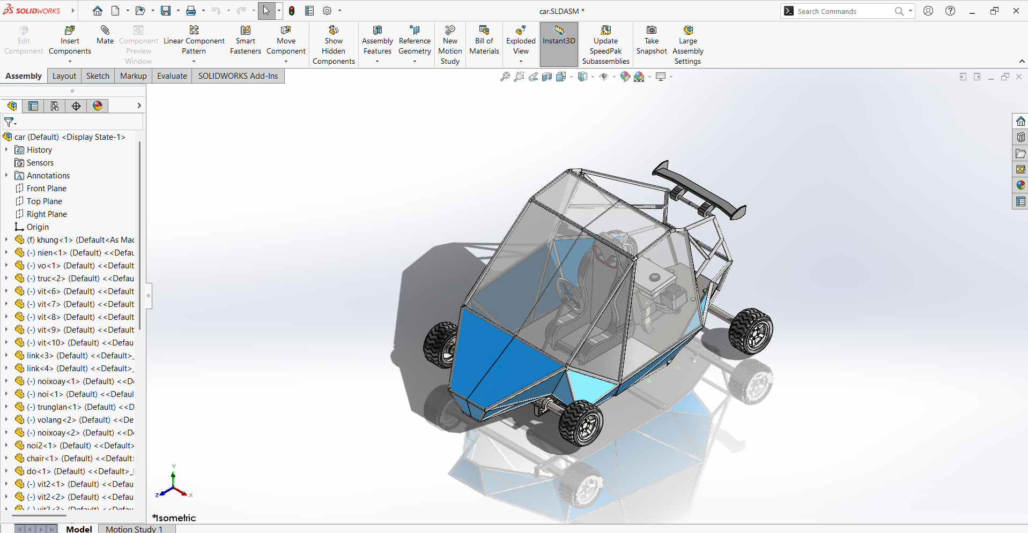The image size is (1028, 533).
Task: Activate the Move Component tool
Action: pyautogui.click(x=286, y=40)
